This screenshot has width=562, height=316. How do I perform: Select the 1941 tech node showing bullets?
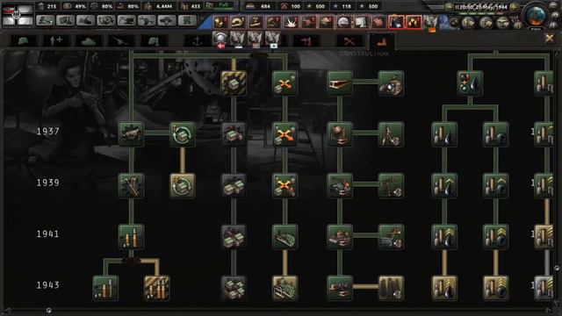(x=131, y=237)
